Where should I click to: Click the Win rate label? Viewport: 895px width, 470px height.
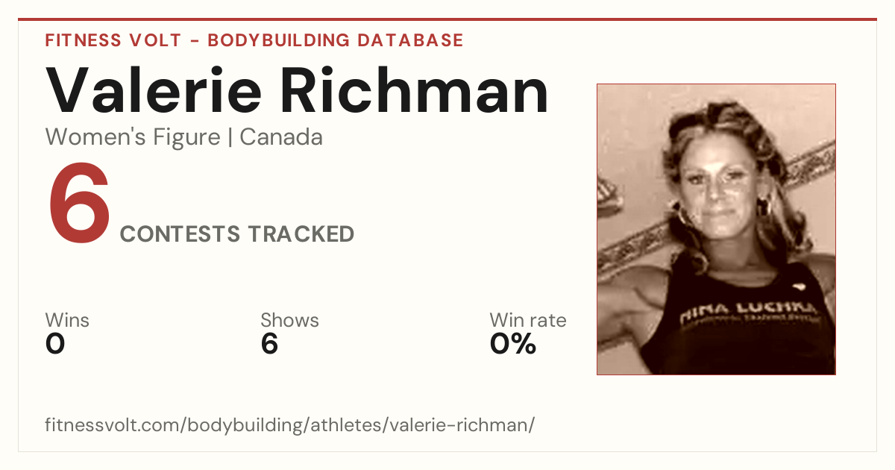(x=528, y=320)
